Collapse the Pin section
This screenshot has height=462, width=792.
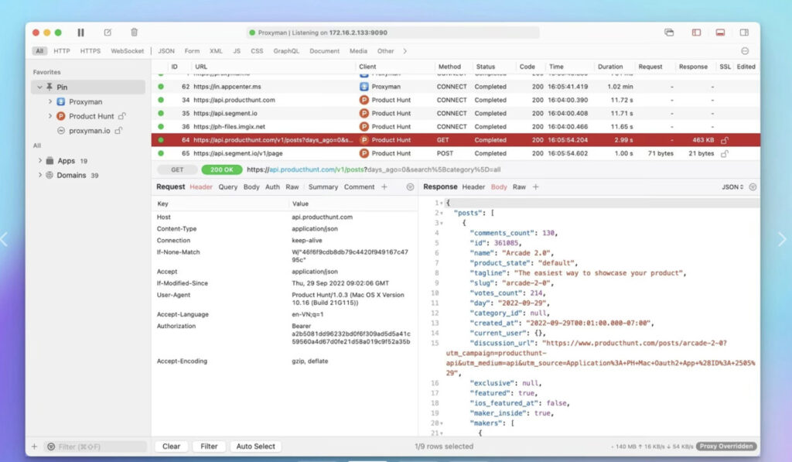click(39, 87)
